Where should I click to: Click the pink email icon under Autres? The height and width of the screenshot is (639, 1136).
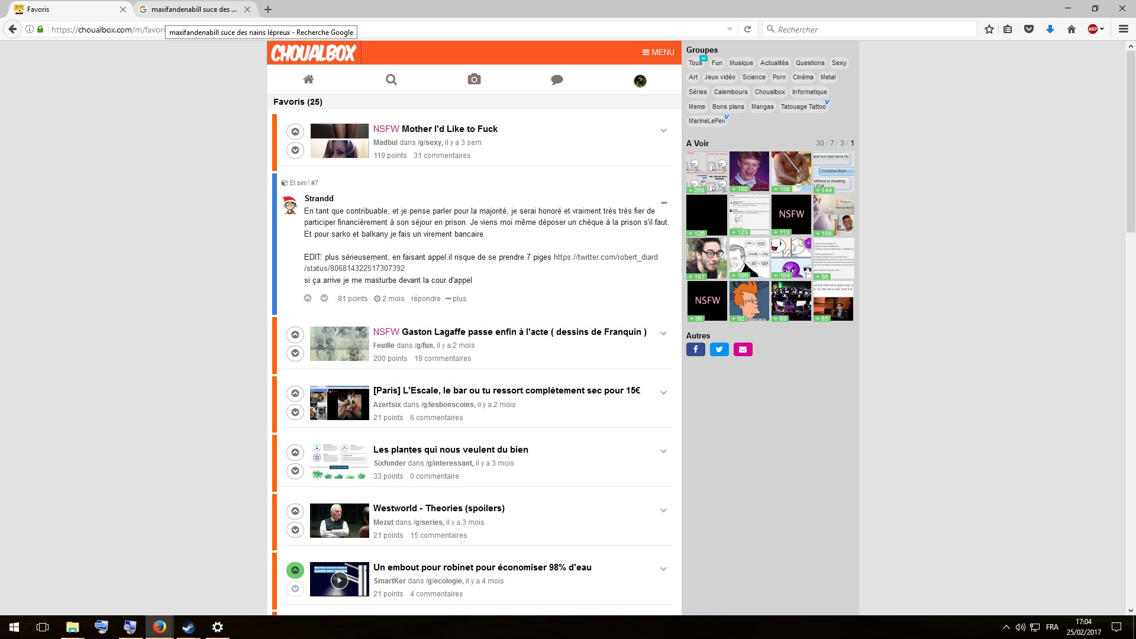coord(743,350)
